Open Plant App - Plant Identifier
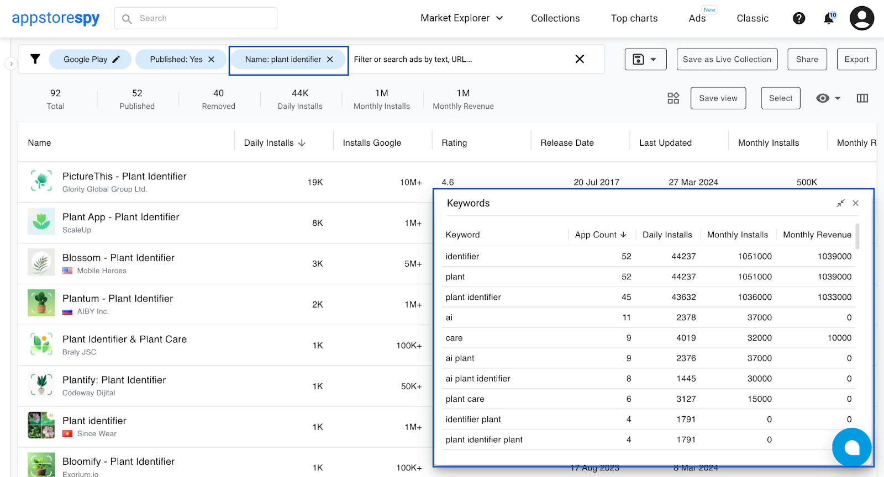This screenshot has height=477, width=884. click(120, 217)
